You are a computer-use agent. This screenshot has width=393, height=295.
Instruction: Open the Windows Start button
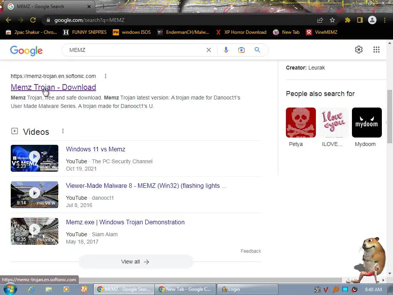(10, 289)
